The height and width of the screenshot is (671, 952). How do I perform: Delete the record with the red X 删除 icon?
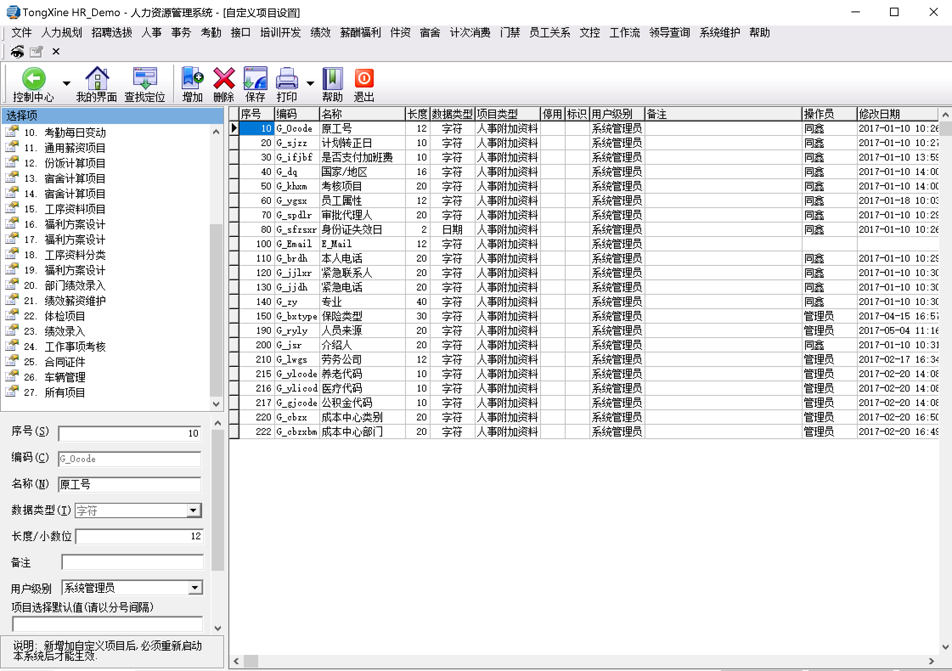coord(224,79)
